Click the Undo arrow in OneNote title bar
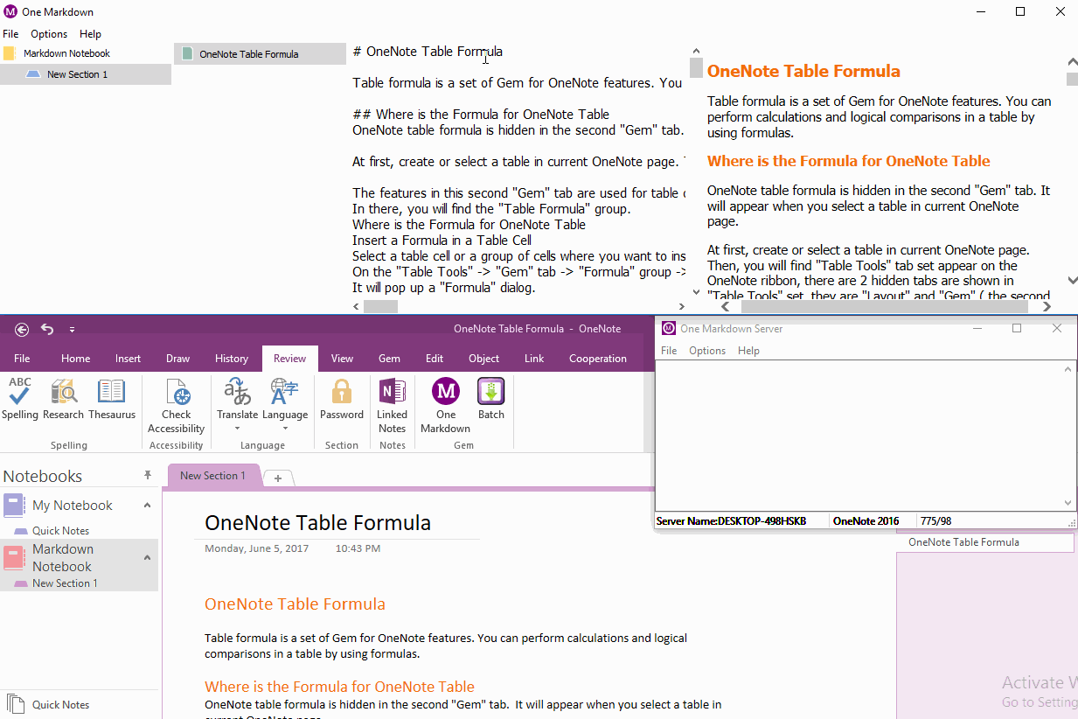 (47, 329)
